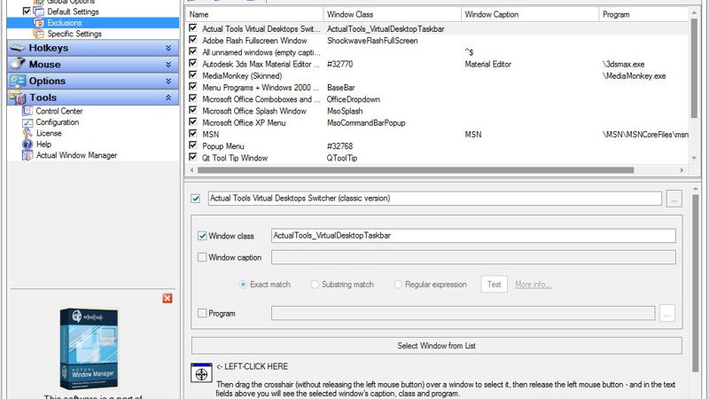
Task: Select Exact match radio button
Action: 243,284
